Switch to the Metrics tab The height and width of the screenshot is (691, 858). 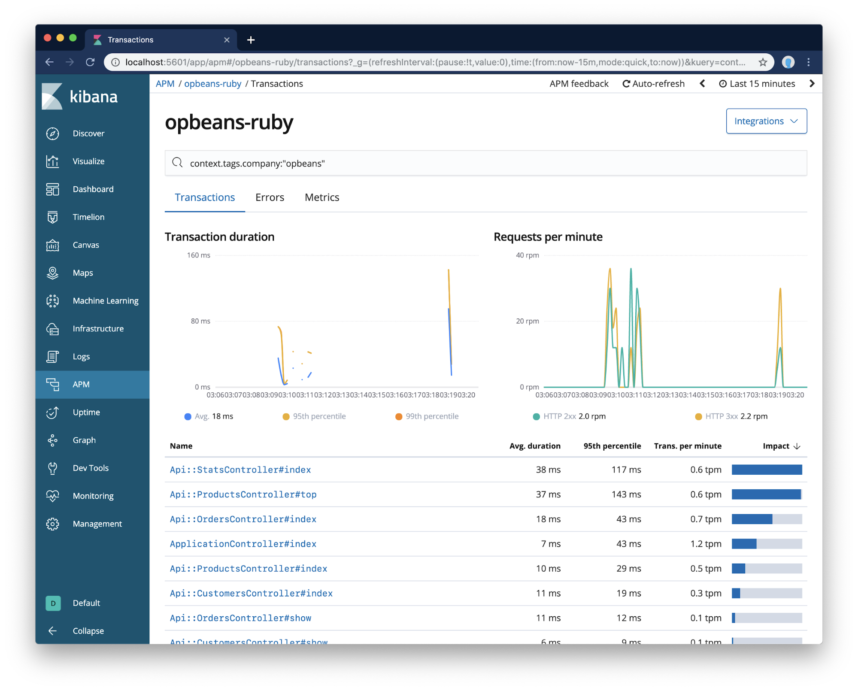pos(321,197)
